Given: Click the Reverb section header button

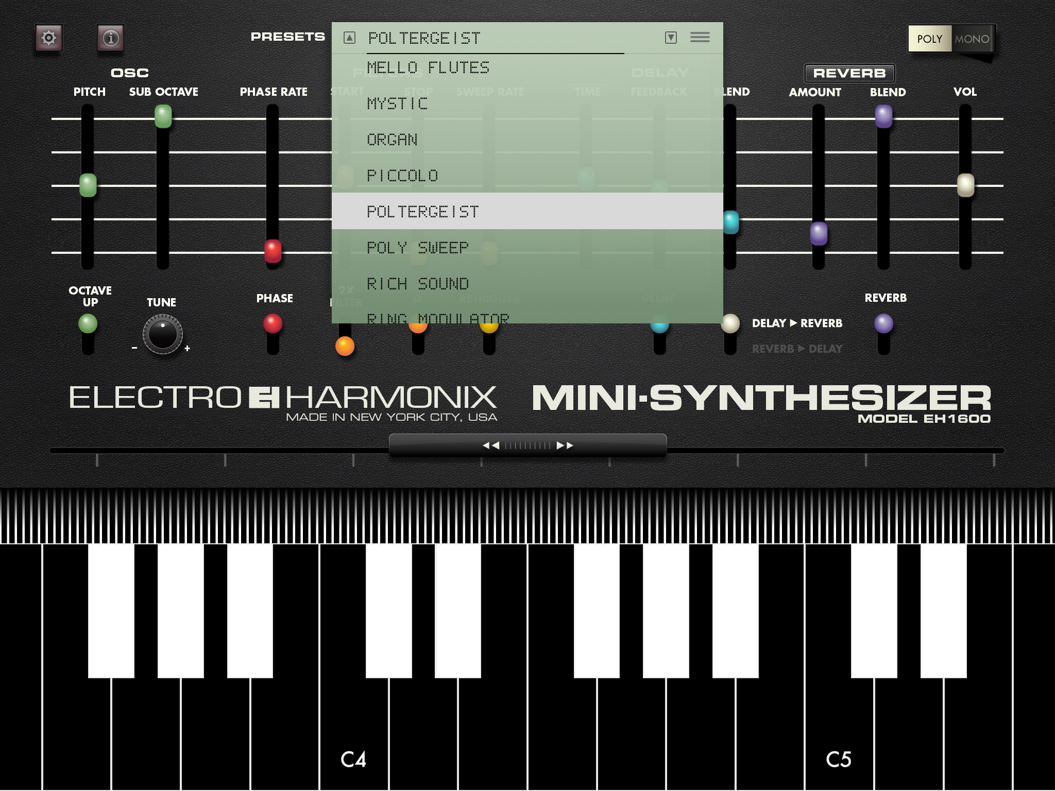Looking at the screenshot, I should [849, 73].
